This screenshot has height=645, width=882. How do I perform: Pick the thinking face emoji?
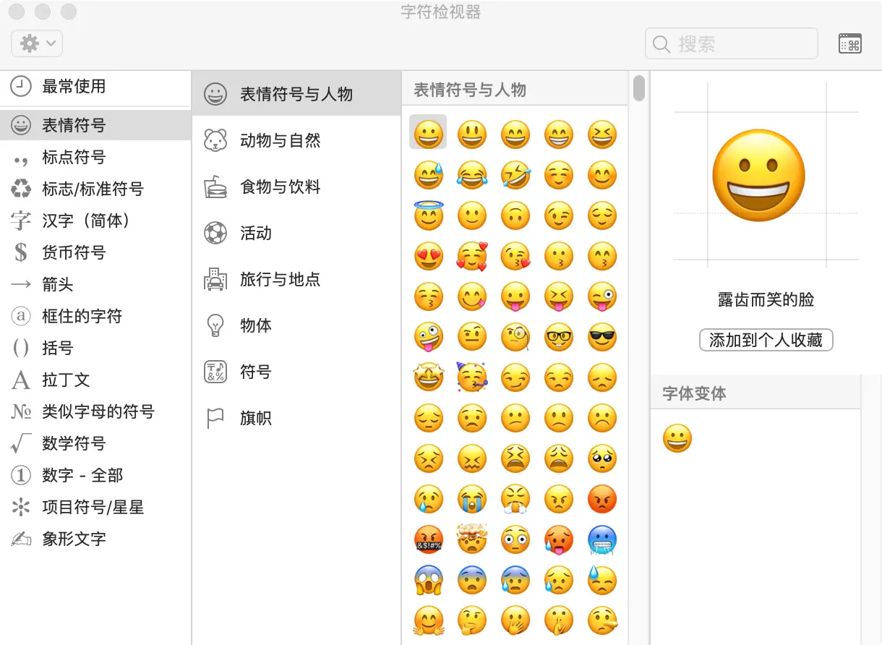click(x=471, y=620)
